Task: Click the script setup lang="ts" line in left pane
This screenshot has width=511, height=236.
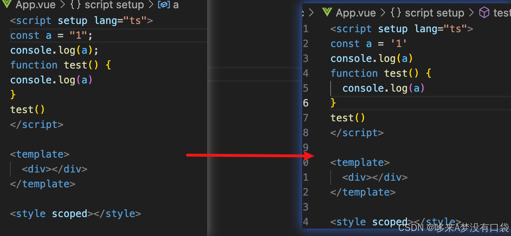Action: click(82, 21)
